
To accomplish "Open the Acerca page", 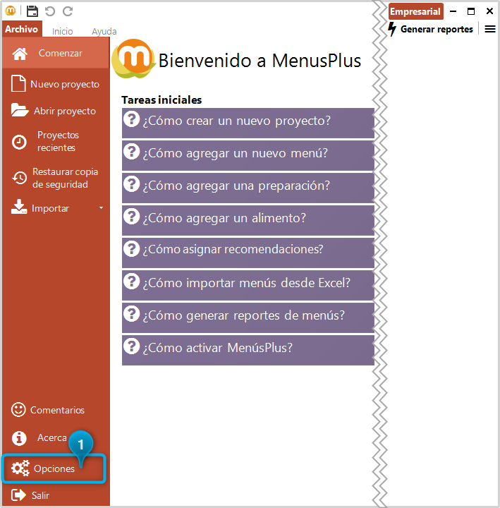I will [x=51, y=437].
